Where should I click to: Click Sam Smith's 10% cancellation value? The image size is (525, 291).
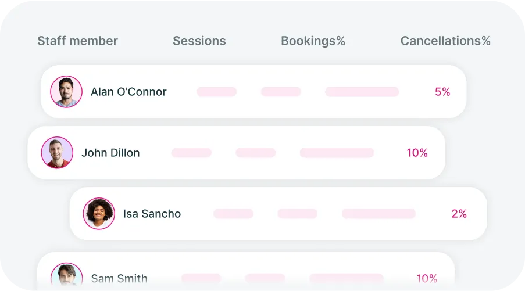click(427, 278)
